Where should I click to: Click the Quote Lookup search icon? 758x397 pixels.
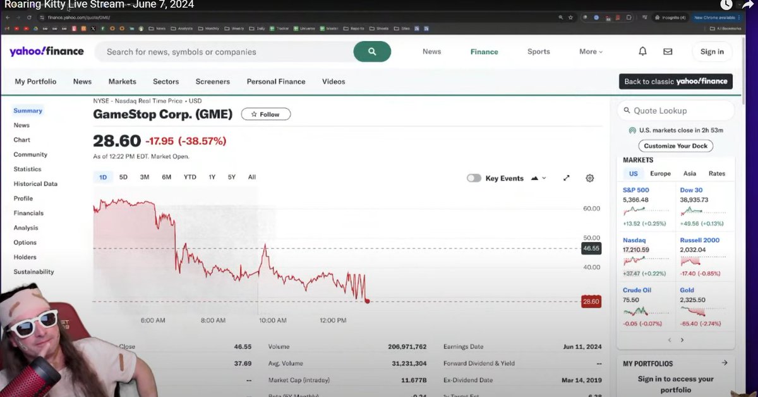pos(627,111)
